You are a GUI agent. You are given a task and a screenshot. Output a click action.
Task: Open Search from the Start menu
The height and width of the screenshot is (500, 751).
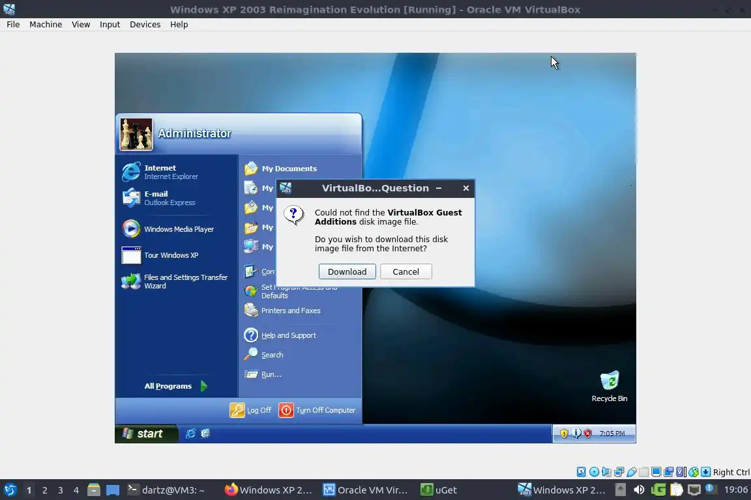(x=264, y=355)
